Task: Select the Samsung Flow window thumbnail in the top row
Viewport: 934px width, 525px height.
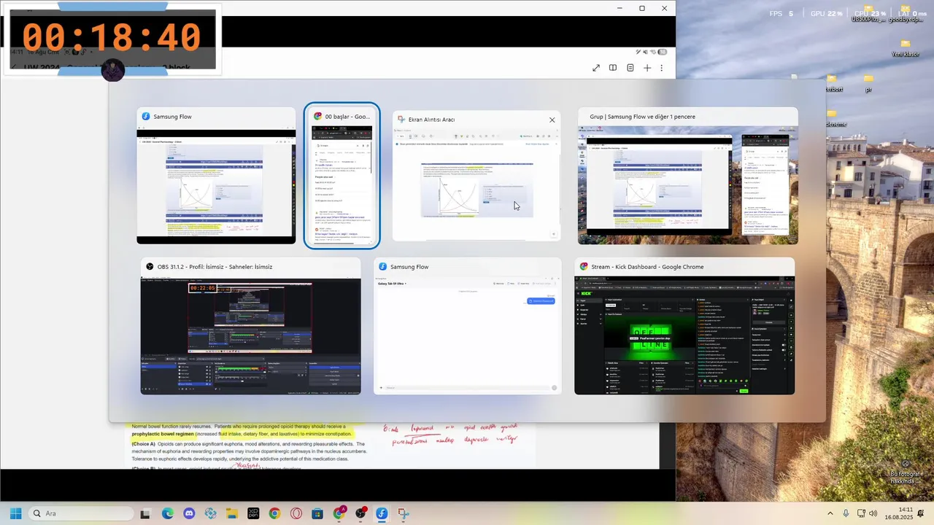Action: 216,176
